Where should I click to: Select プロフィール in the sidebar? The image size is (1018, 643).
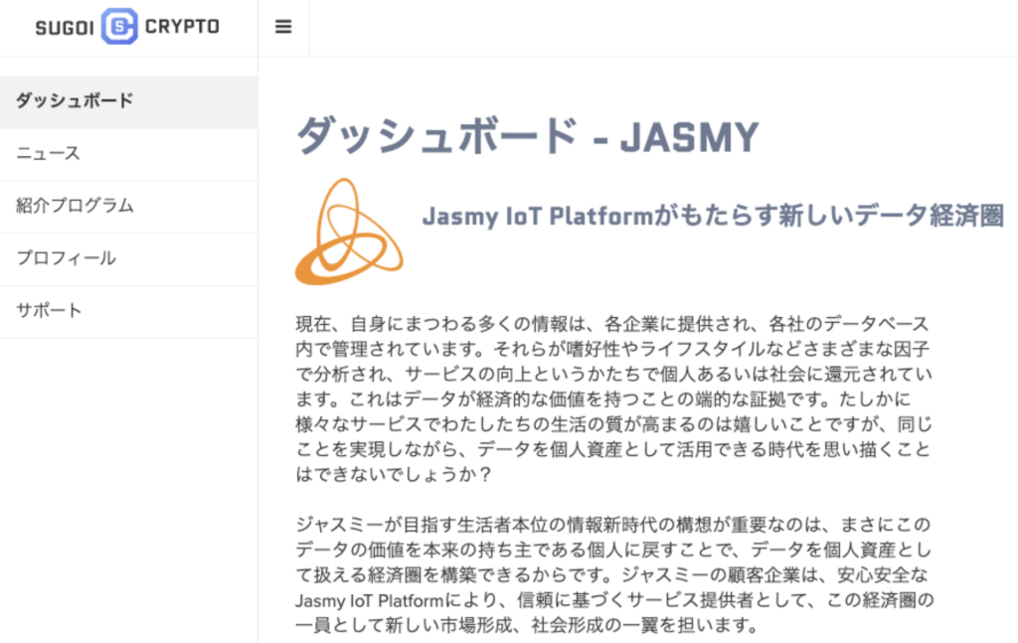(128, 259)
